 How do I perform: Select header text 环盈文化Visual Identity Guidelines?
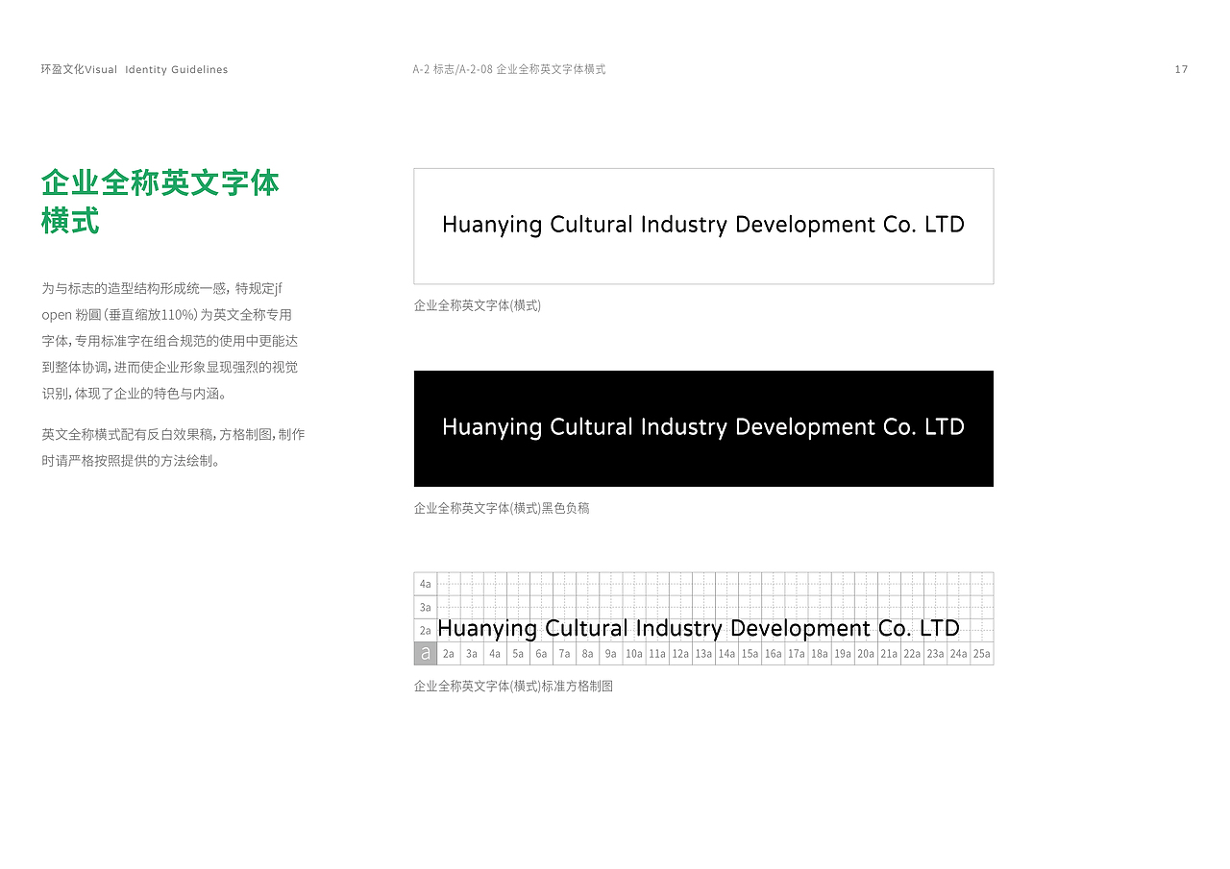point(135,69)
